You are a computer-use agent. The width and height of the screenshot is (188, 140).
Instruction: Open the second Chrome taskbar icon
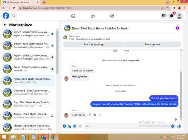coord(54,137)
